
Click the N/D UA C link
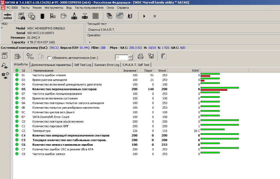(183, 48)
